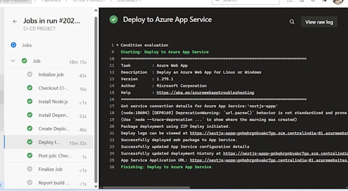
Task: Open the Deploy logs scm link on line 21
Action: pos(269,133)
